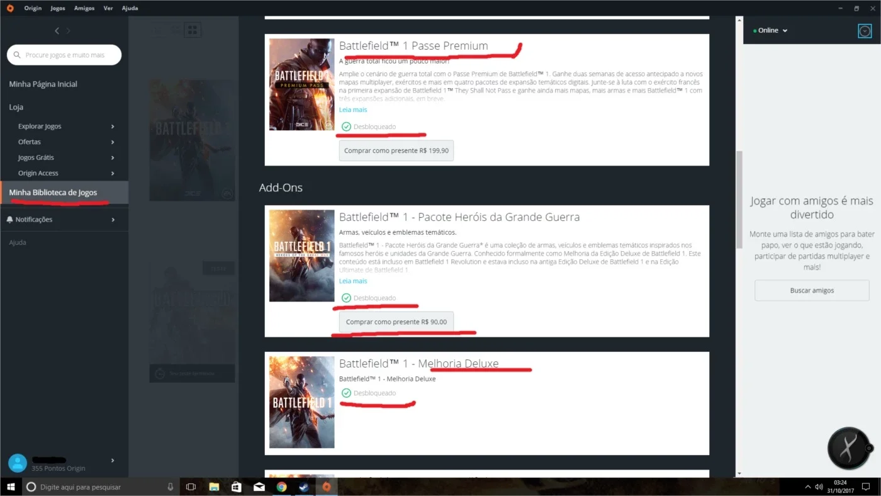Go forward with the right navigation arrow
The width and height of the screenshot is (881, 496).
pyautogui.click(x=69, y=31)
